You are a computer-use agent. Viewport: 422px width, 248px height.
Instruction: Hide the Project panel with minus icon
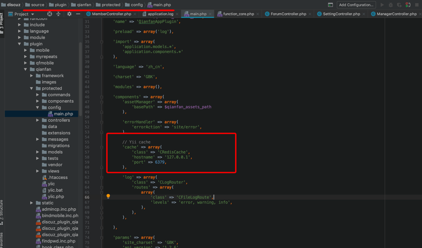coord(78,14)
